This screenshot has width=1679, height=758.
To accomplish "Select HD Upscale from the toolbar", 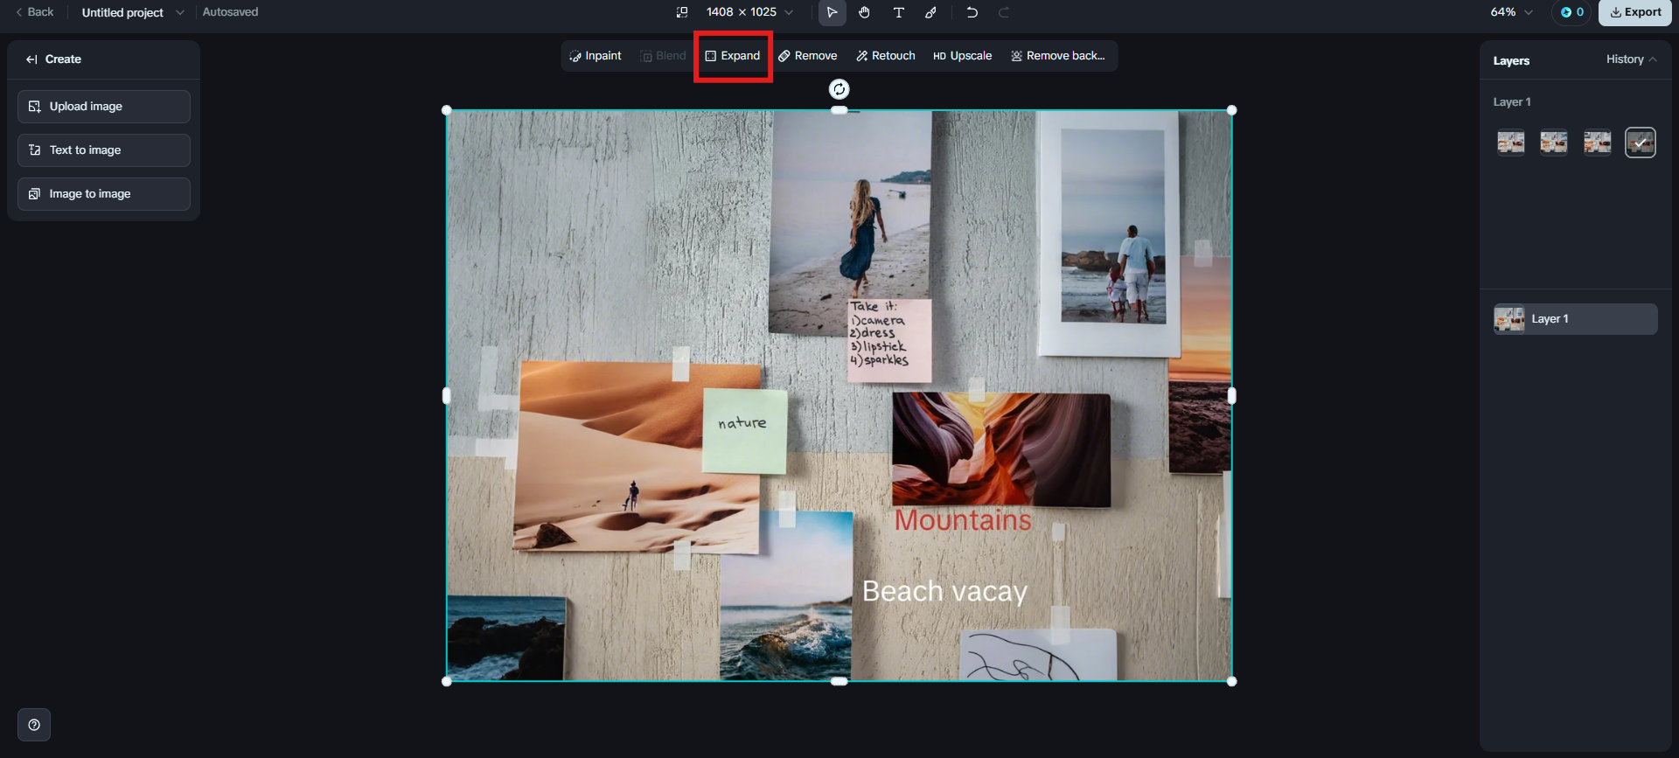I will [962, 56].
